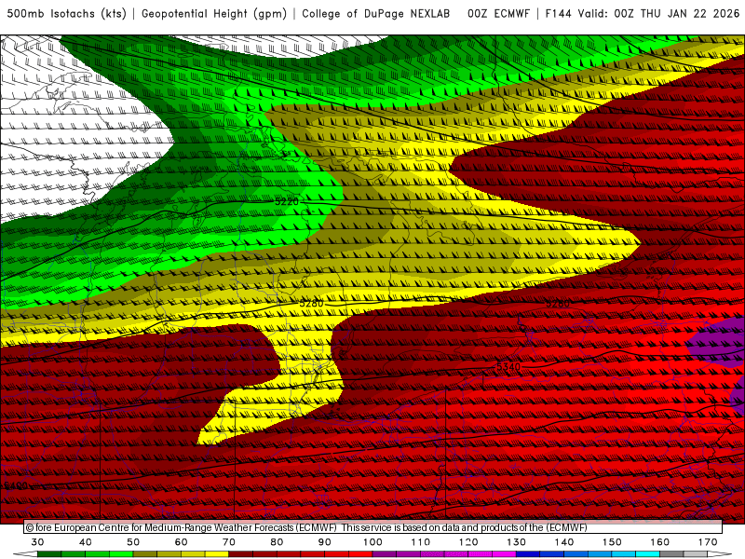Click the '50' color scale value

click(x=133, y=542)
